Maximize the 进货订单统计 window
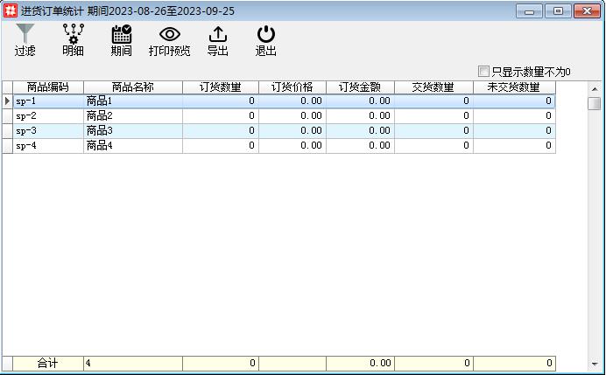 coord(557,10)
